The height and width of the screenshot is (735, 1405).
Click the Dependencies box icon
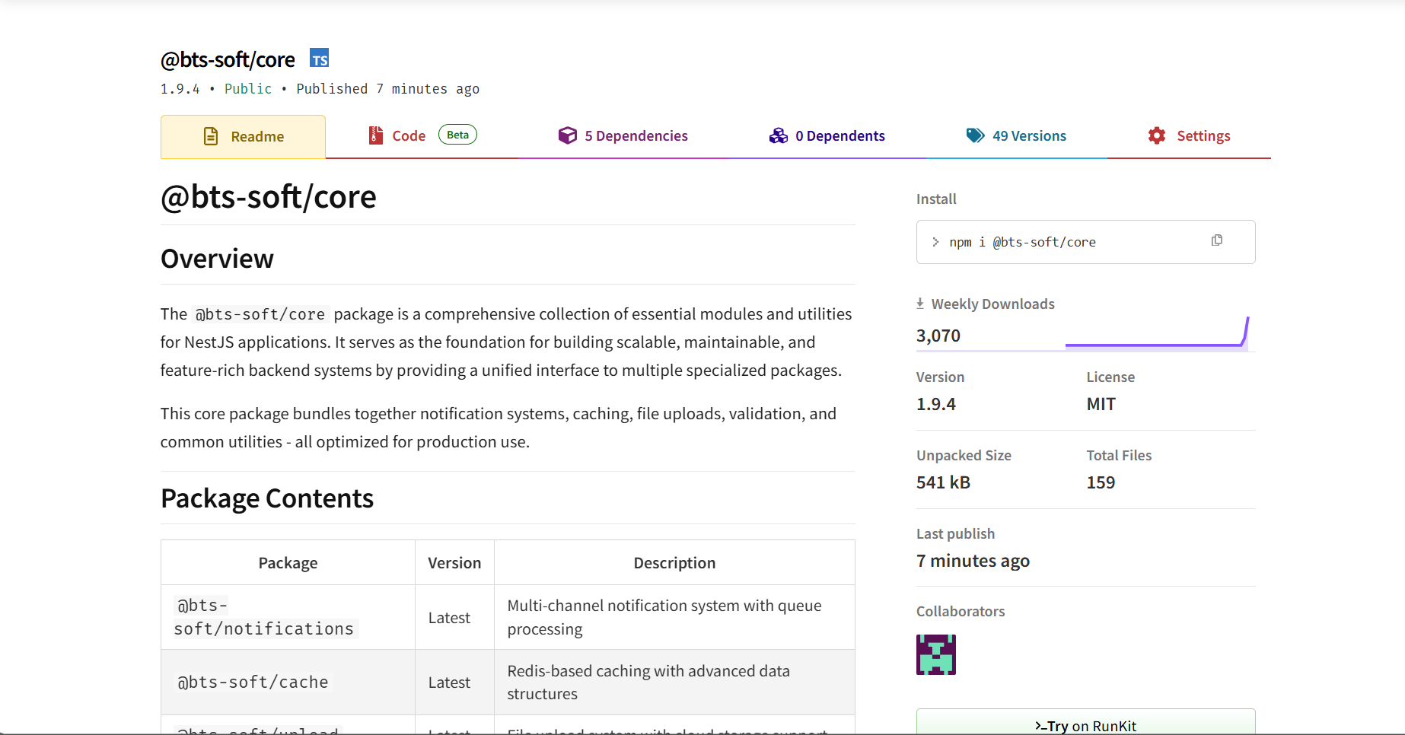pyautogui.click(x=568, y=135)
